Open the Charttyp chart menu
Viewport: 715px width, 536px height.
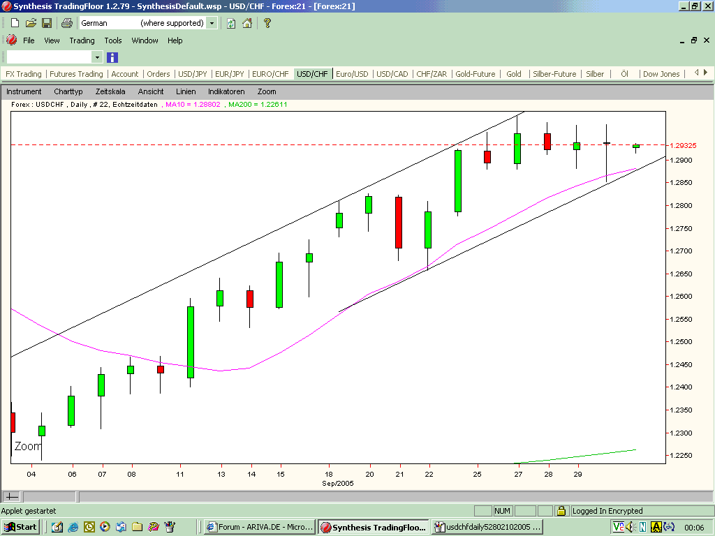click(68, 91)
